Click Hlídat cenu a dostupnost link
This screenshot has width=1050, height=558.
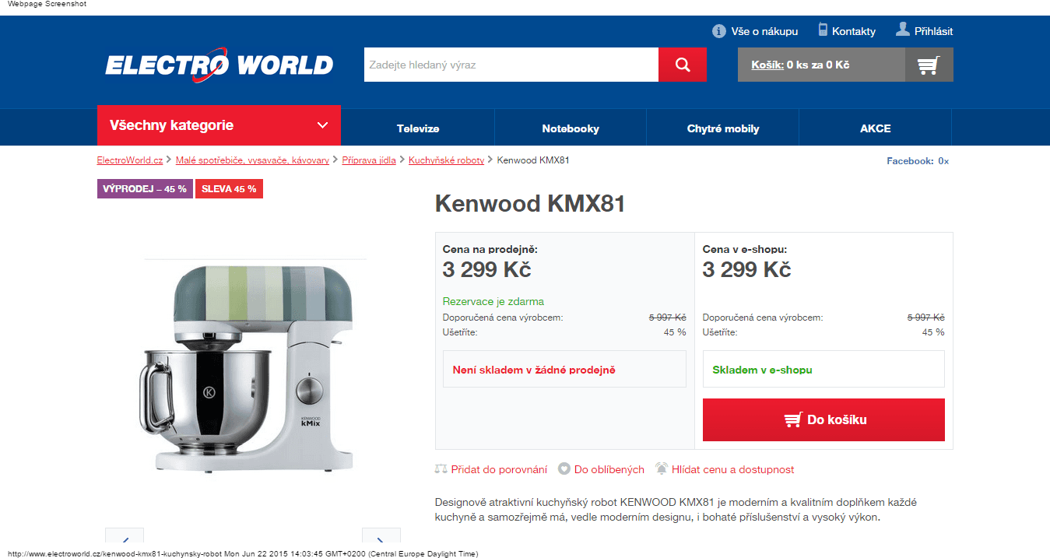(733, 469)
